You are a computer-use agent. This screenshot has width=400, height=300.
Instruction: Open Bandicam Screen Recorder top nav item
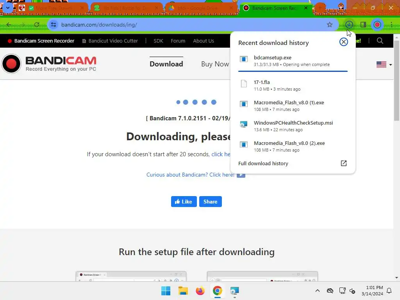click(41, 41)
